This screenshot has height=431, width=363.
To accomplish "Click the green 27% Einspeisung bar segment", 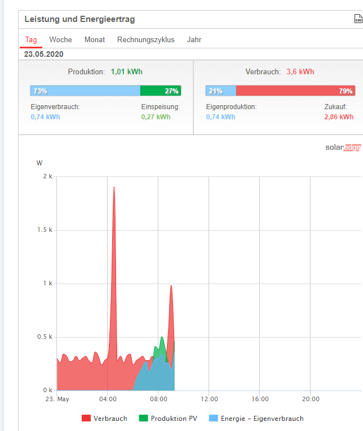I will coord(161,91).
